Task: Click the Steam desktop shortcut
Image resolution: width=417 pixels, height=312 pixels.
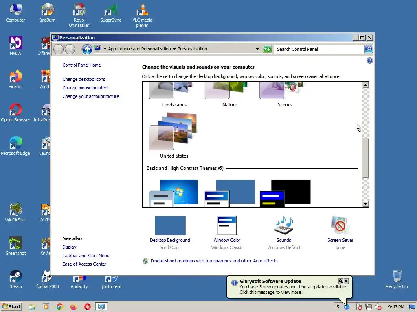Action: (15, 279)
